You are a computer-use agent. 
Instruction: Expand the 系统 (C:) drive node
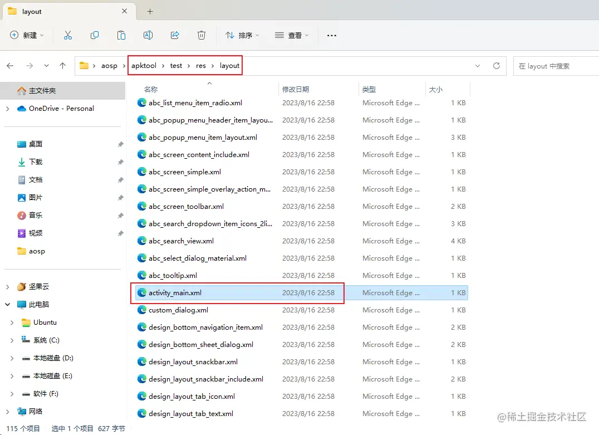12,340
